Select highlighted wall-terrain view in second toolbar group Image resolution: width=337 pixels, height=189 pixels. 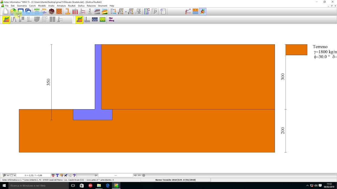(79, 20)
